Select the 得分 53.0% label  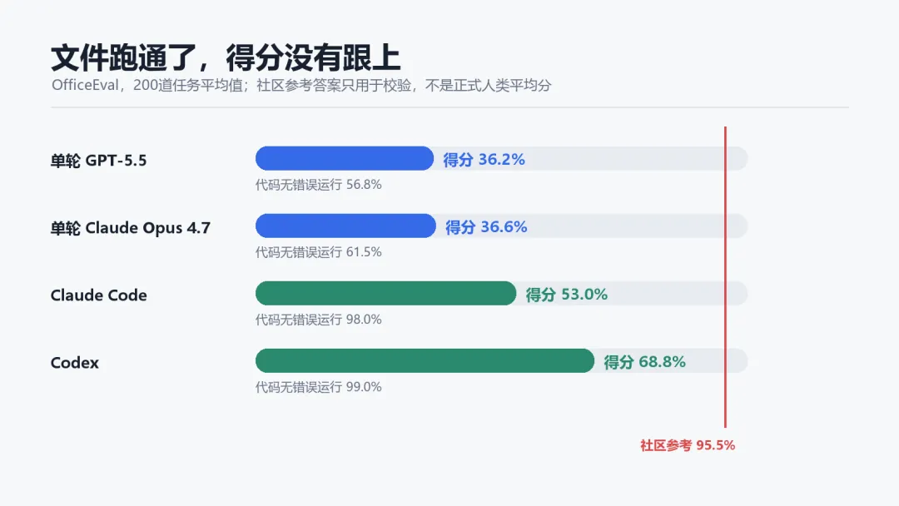point(567,295)
